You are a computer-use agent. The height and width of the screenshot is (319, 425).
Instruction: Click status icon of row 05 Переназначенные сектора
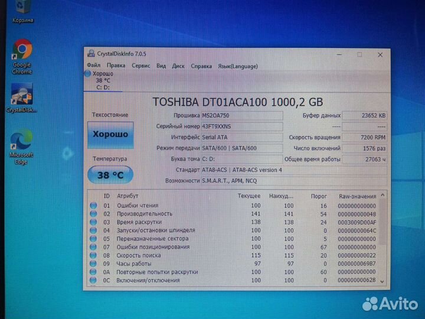tap(93, 239)
